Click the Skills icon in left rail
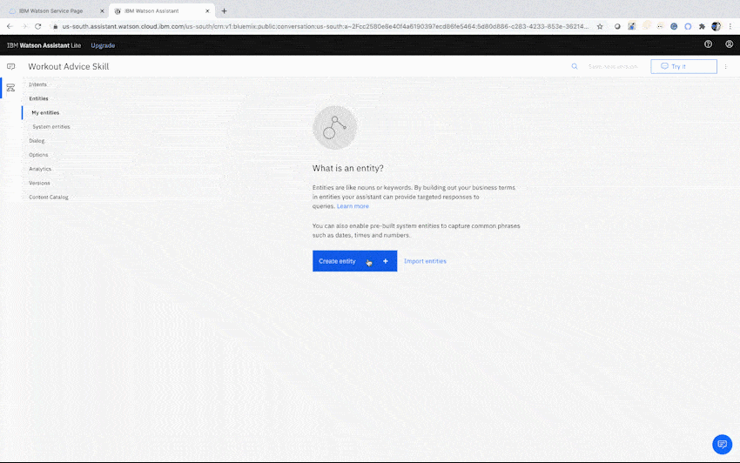This screenshot has width=740, height=463. coord(10,88)
